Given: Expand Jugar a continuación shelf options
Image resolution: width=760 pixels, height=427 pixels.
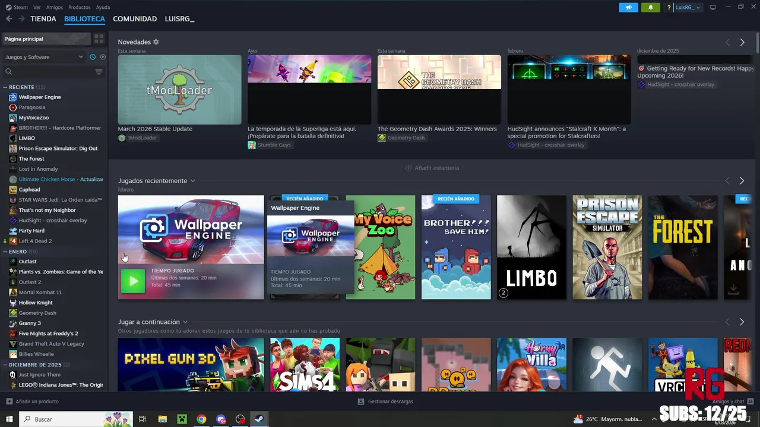Looking at the screenshot, I should pos(185,322).
